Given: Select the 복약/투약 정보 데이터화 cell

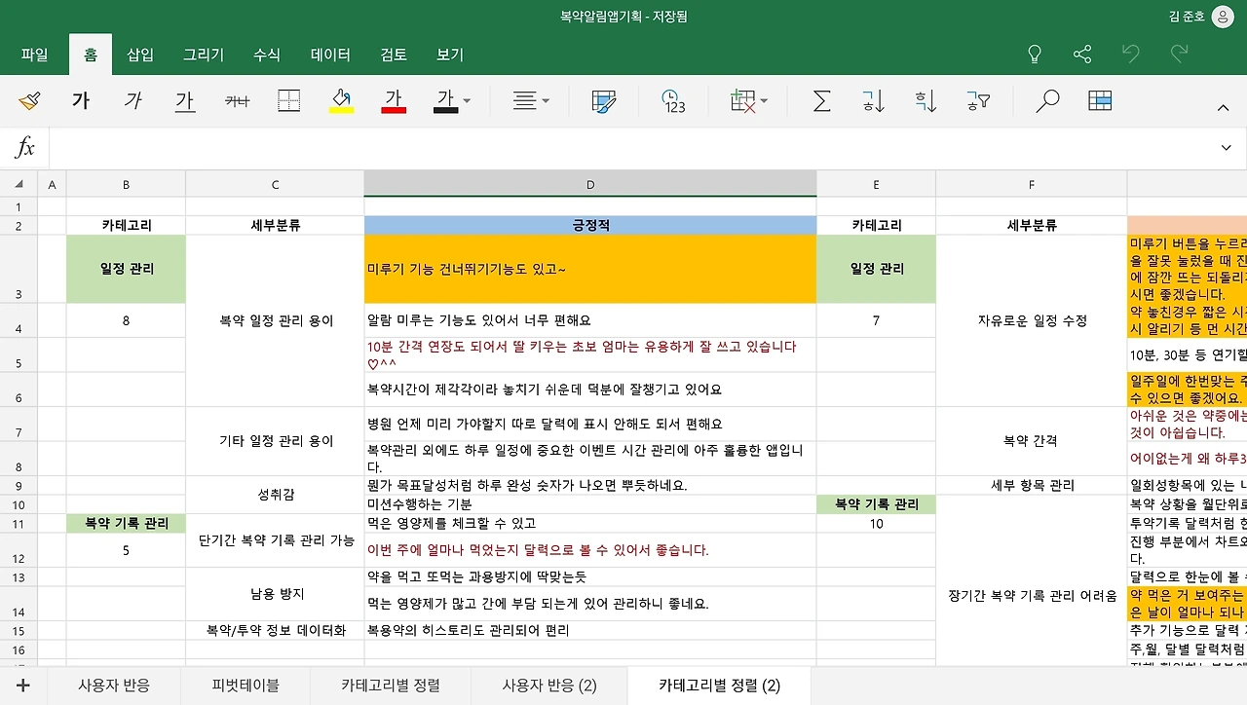Looking at the screenshot, I should pos(275,630).
